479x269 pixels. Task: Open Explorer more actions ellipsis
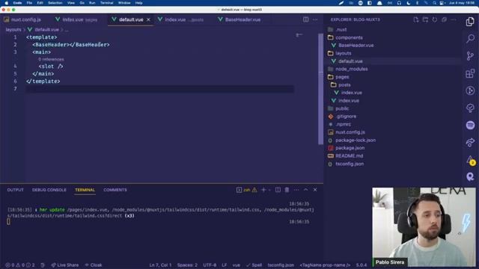pos(454,19)
